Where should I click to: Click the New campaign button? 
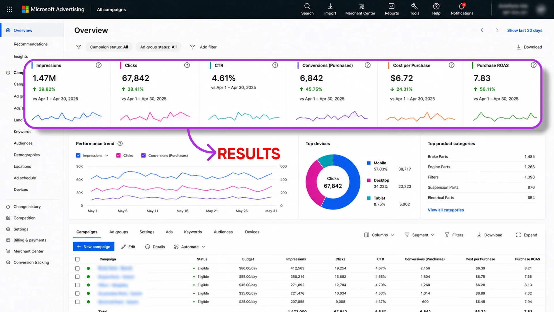[x=93, y=247]
